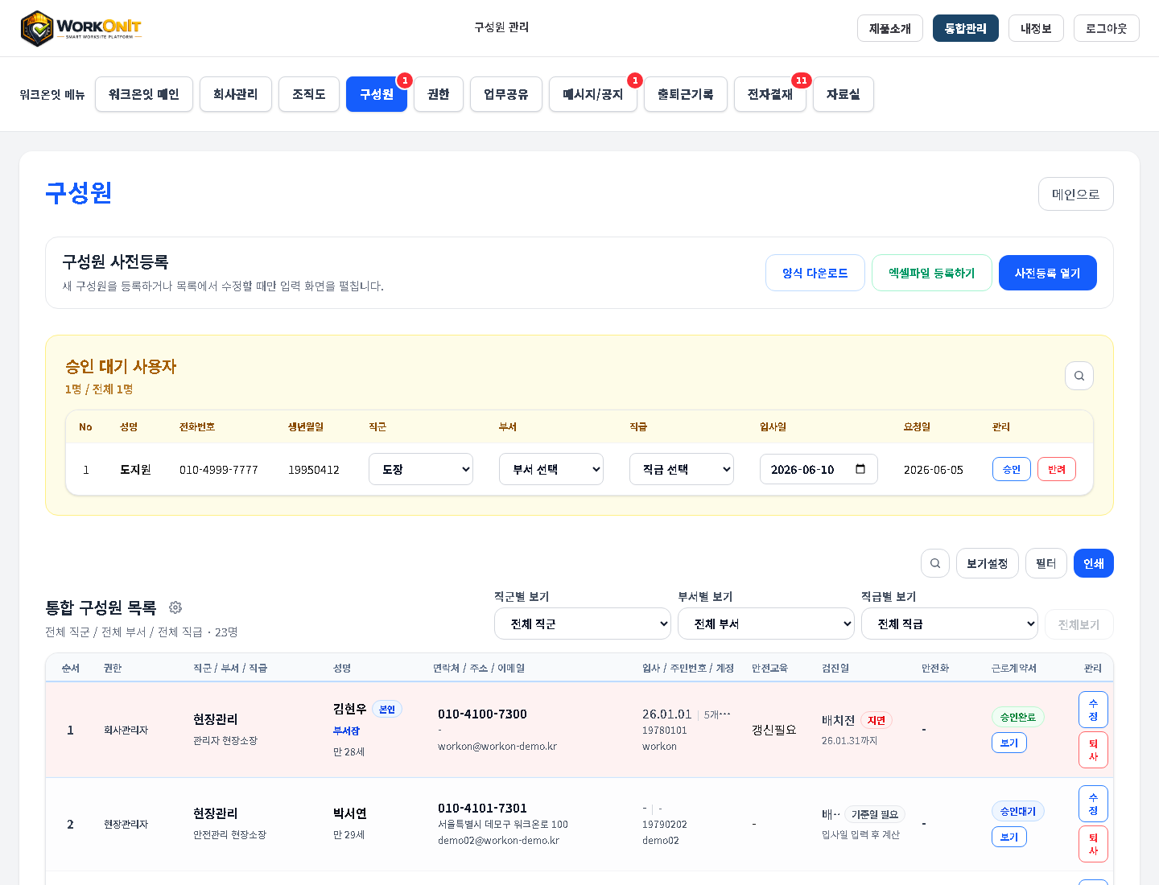Click the red 지연 badge

[x=876, y=720]
